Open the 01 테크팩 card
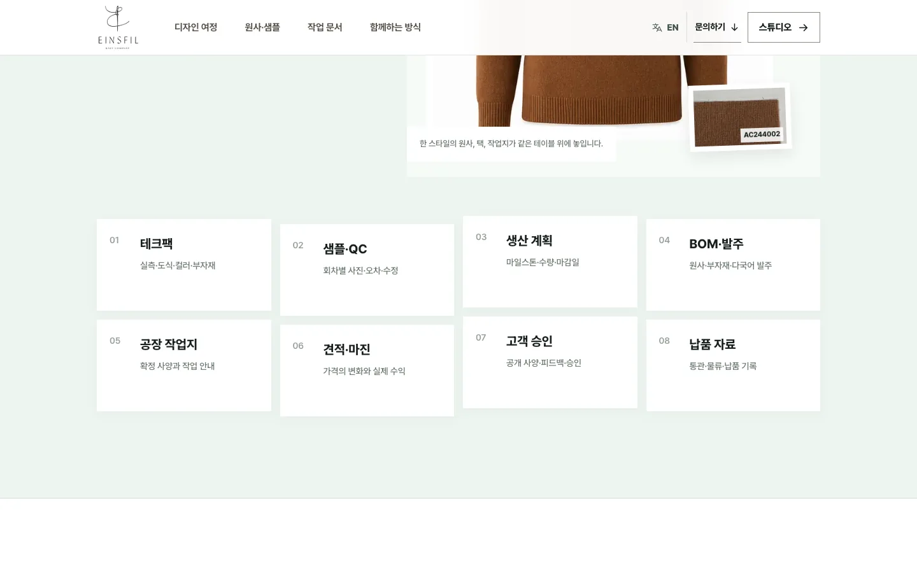This screenshot has width=917, height=573. [184, 265]
